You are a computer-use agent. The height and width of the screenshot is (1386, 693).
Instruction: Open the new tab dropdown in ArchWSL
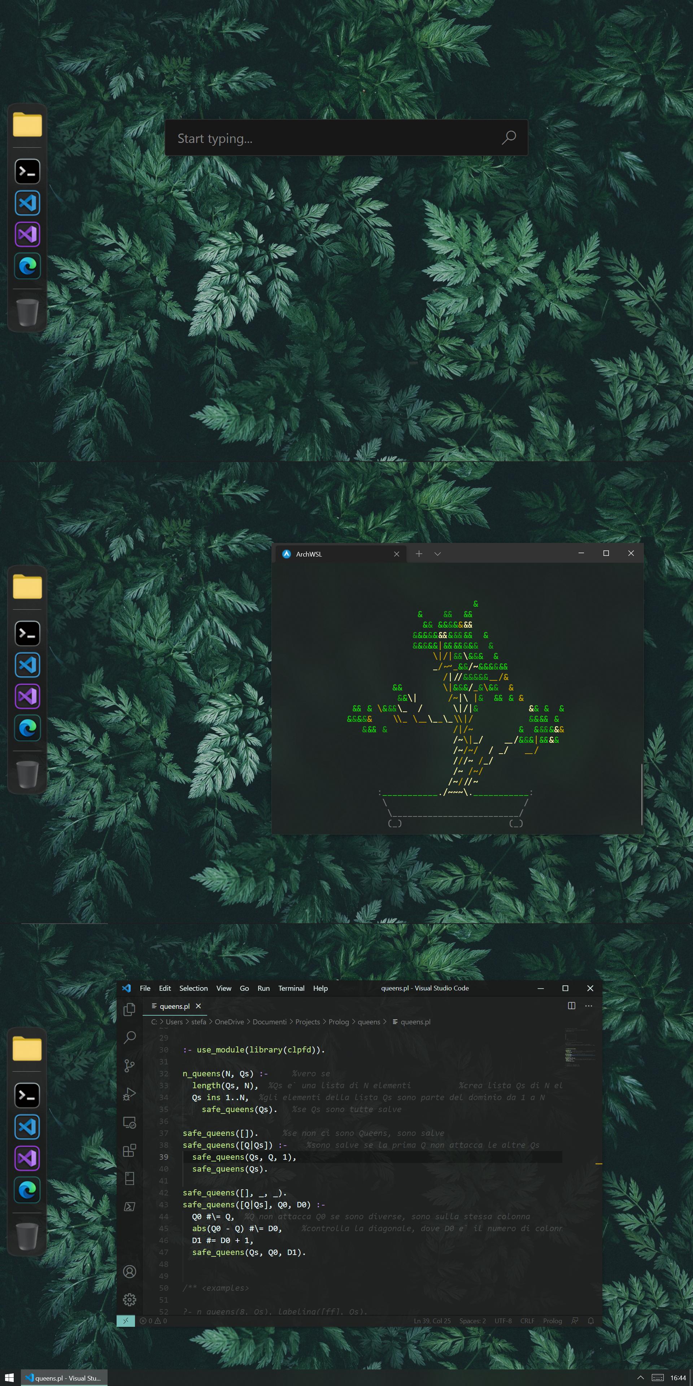point(437,554)
